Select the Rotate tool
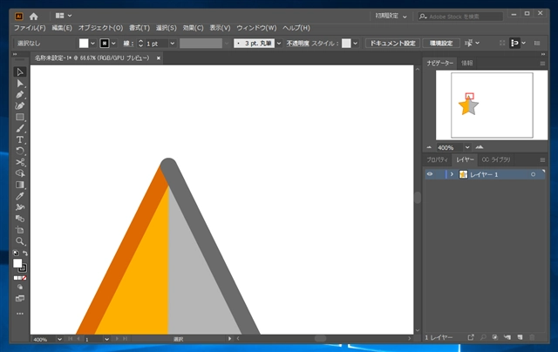Screen dimensions: 558x352 pos(20,151)
